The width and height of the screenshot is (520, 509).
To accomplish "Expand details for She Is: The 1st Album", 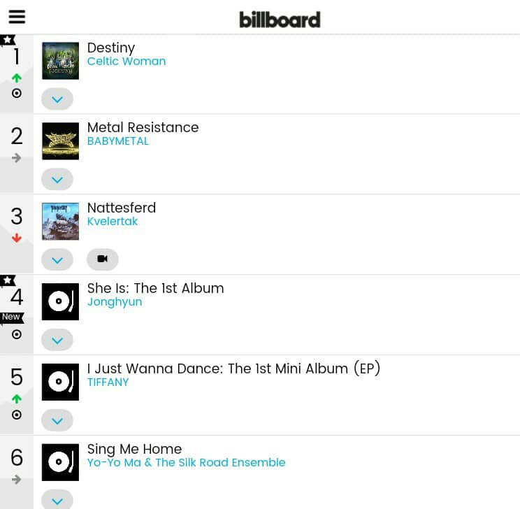I will pos(57,340).
